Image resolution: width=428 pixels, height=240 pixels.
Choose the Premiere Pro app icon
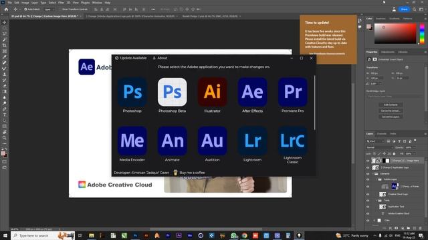pyautogui.click(x=293, y=92)
